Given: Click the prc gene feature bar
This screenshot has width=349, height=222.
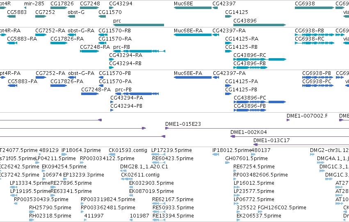Looking at the screenshot, I should (x=139, y=25).
